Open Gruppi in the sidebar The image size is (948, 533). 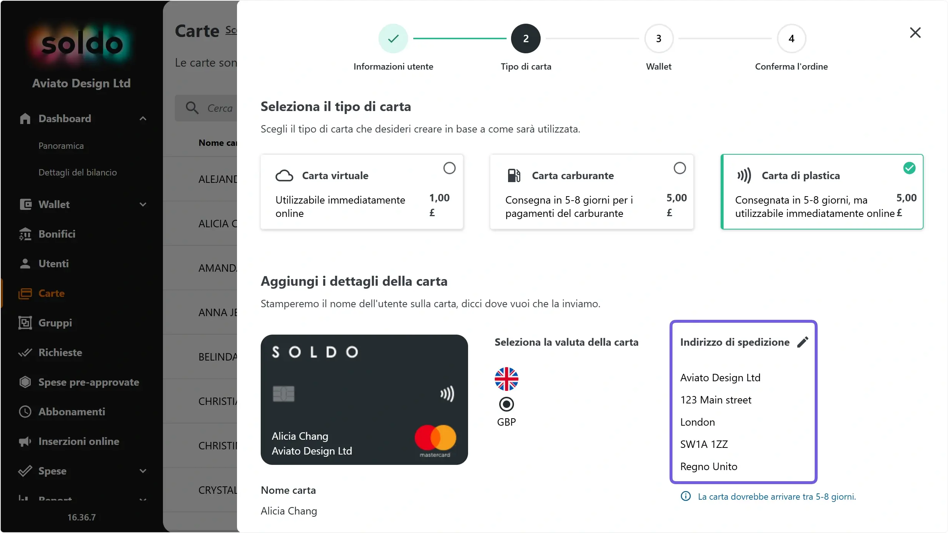coord(55,323)
